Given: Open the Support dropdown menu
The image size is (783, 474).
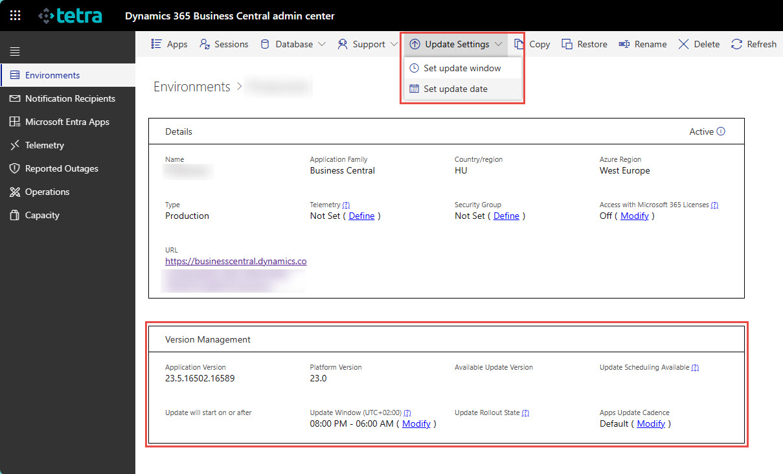Looking at the screenshot, I should [x=367, y=44].
